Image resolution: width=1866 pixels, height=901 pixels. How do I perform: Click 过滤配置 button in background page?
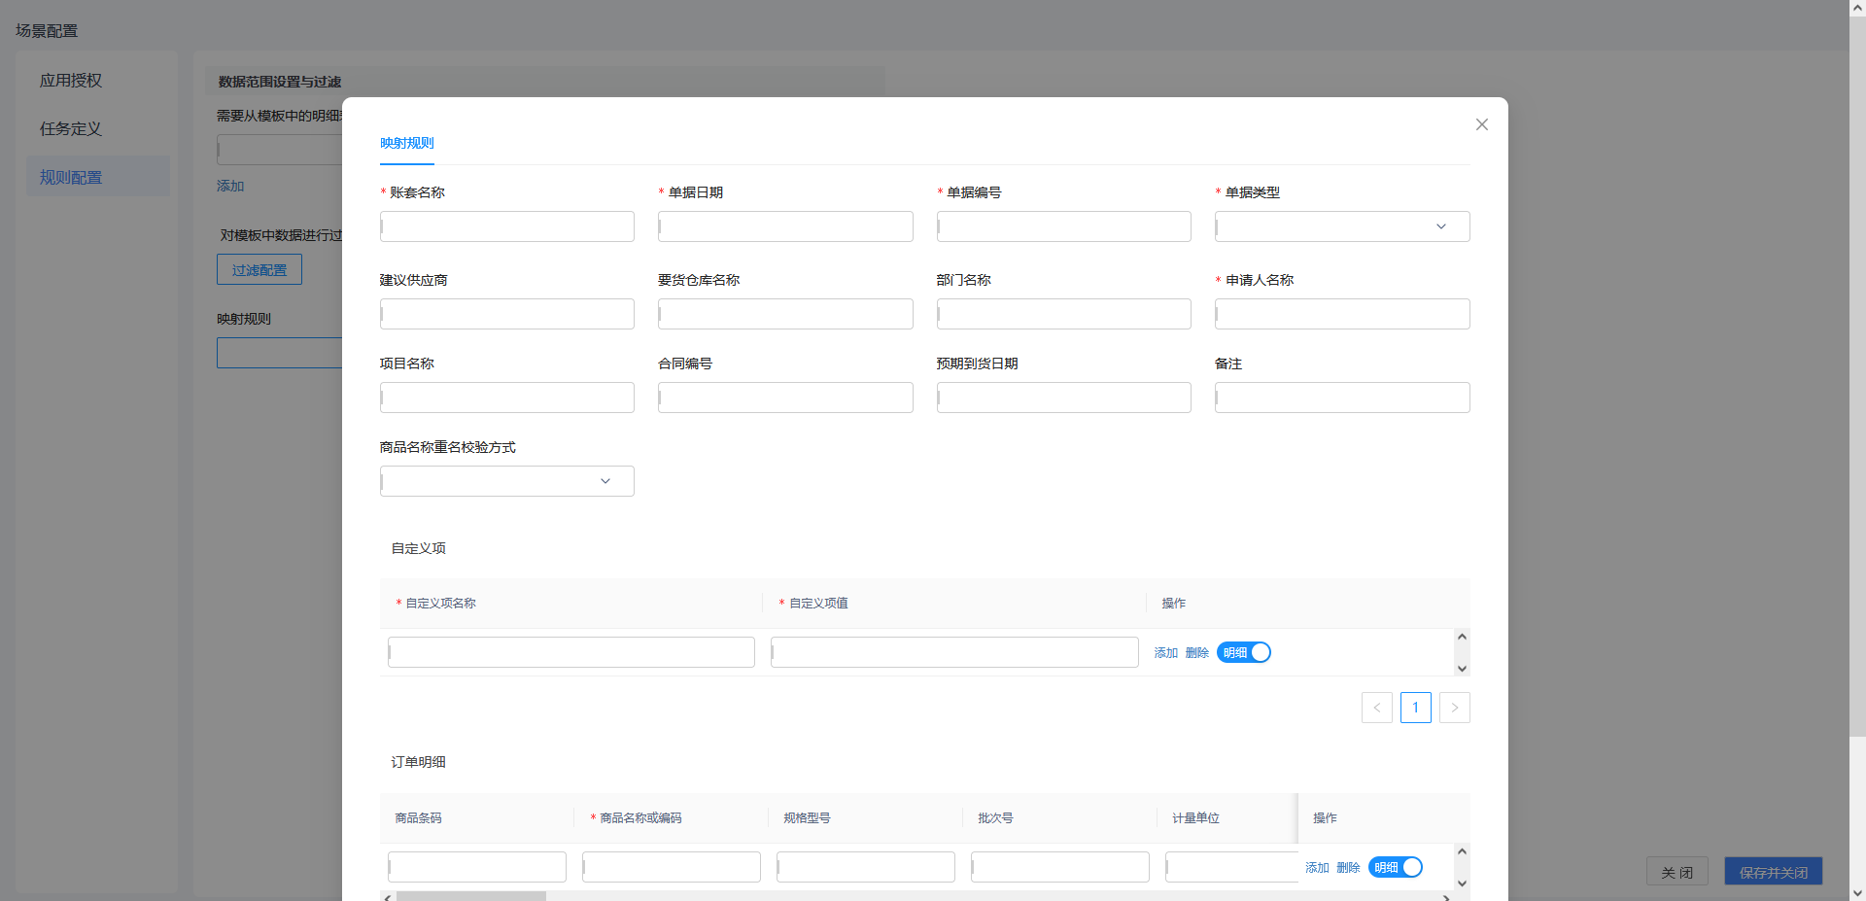[259, 269]
